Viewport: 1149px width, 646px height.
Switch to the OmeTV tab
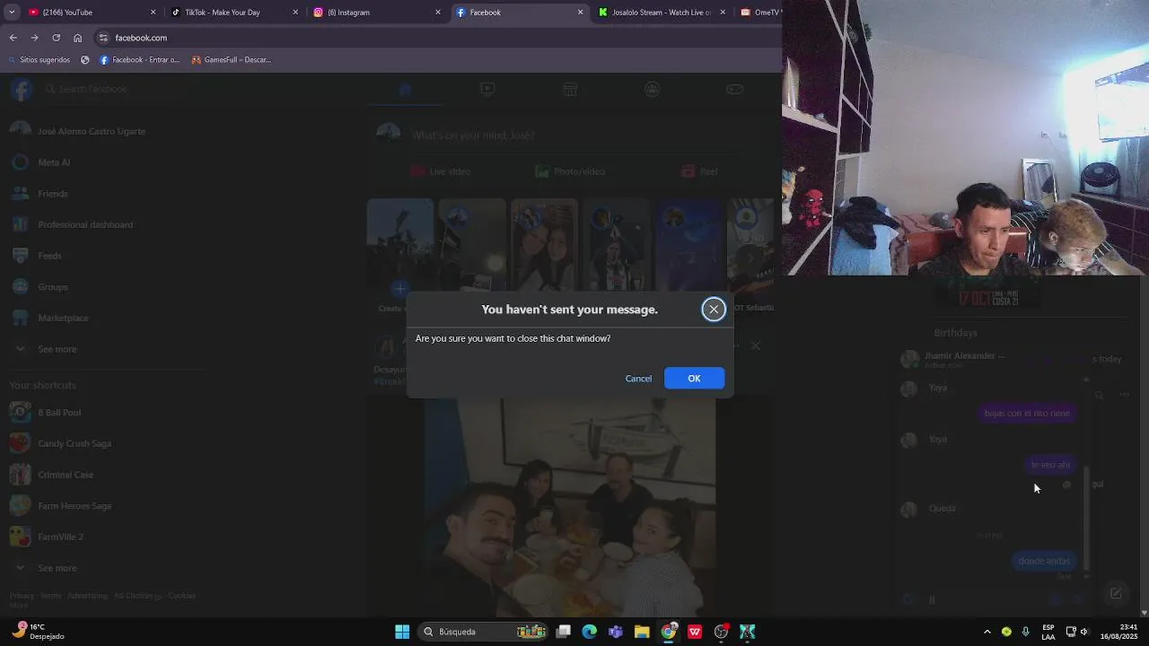(x=759, y=13)
